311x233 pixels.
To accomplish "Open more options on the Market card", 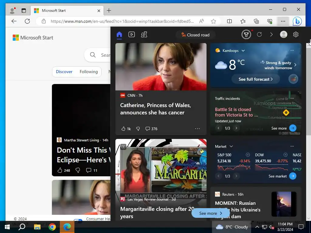I will 292,146.
